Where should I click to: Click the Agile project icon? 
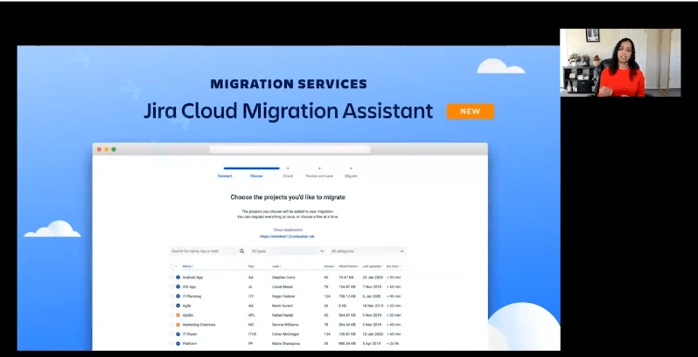coord(178,306)
